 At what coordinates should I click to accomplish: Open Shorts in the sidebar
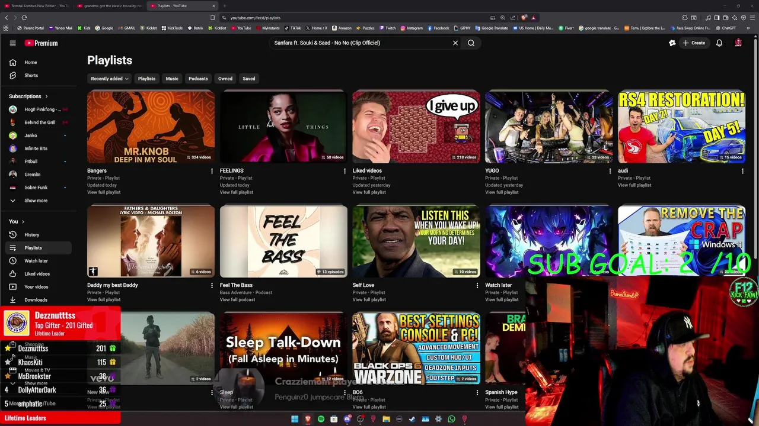(x=39, y=75)
